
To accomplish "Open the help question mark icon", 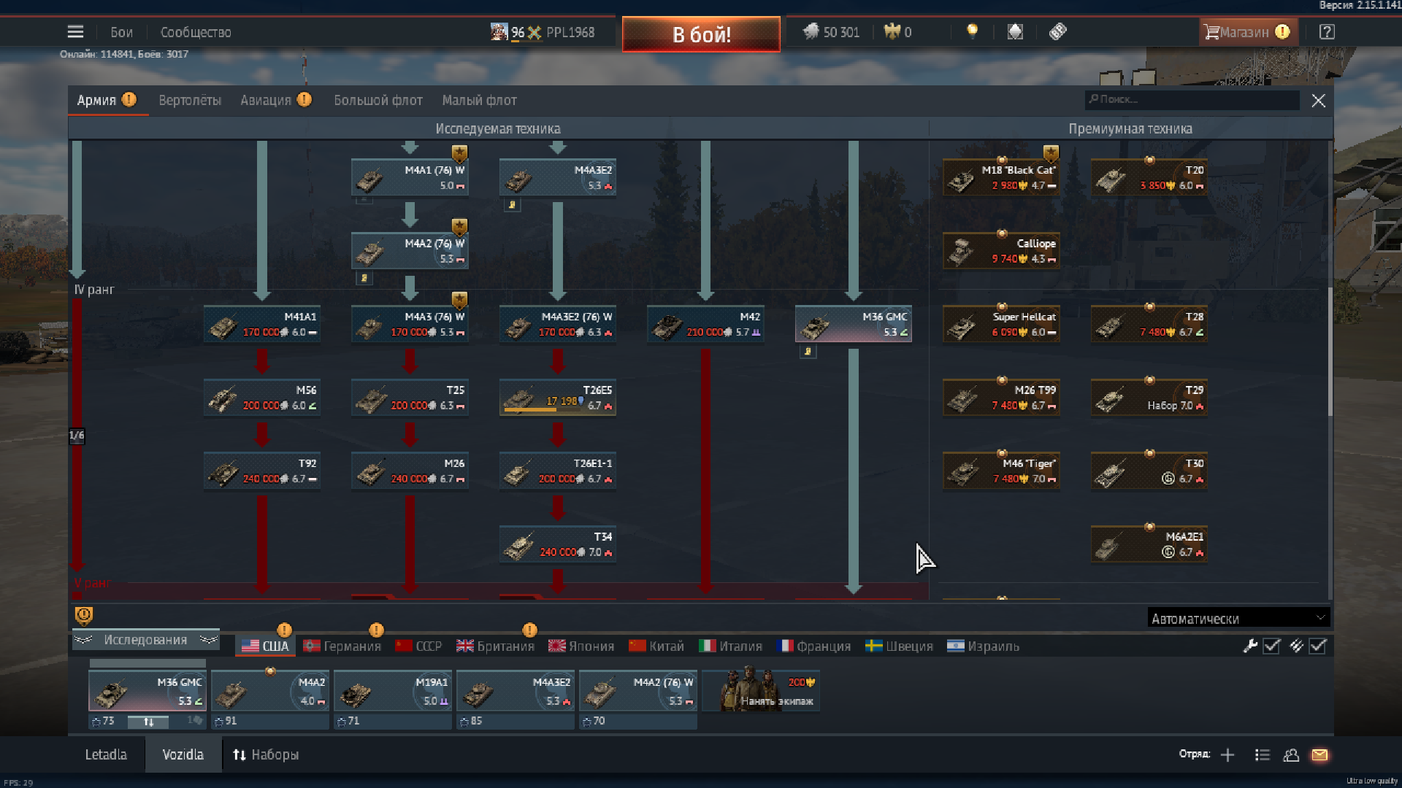I will (1327, 32).
